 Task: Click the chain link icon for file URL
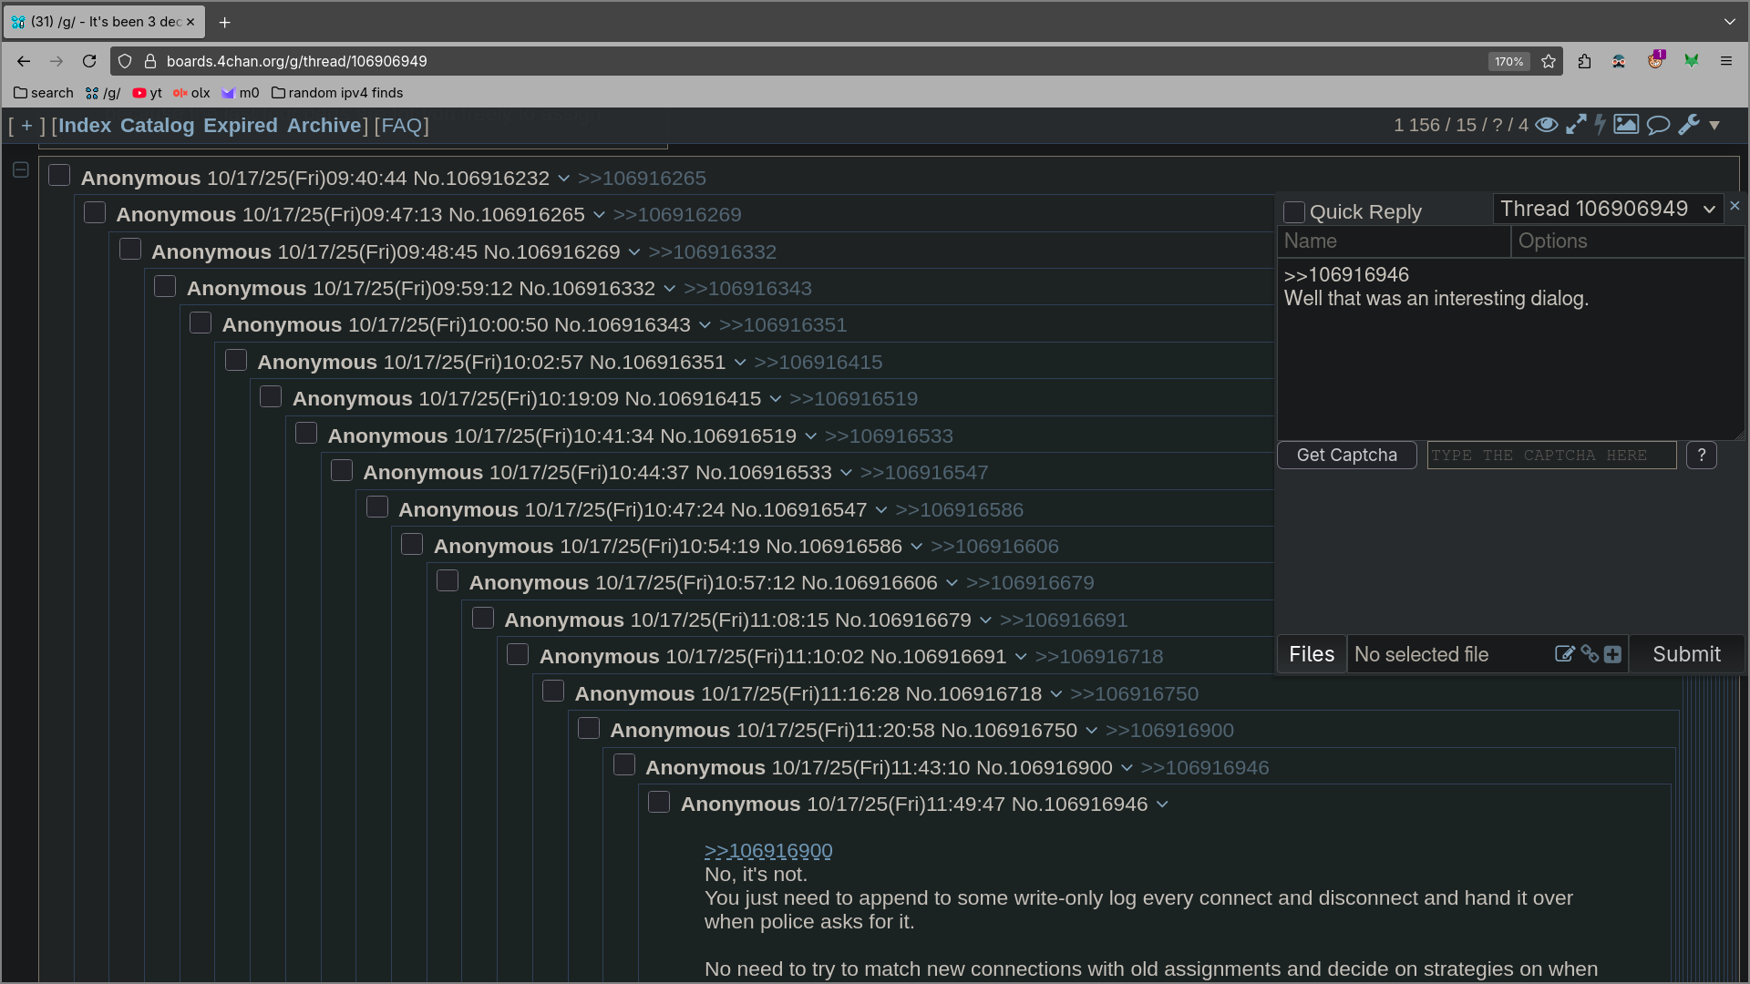click(1590, 654)
